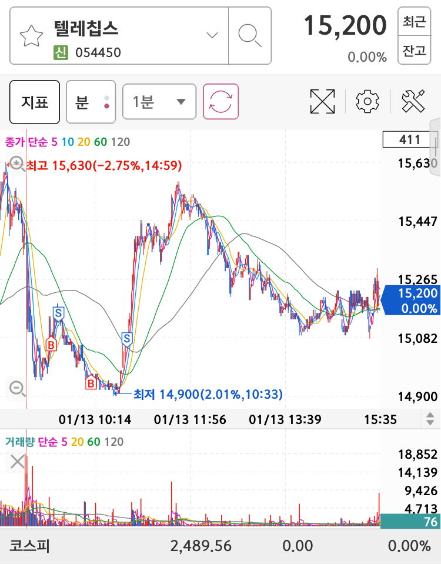Open the 최근 recent list

click(414, 21)
